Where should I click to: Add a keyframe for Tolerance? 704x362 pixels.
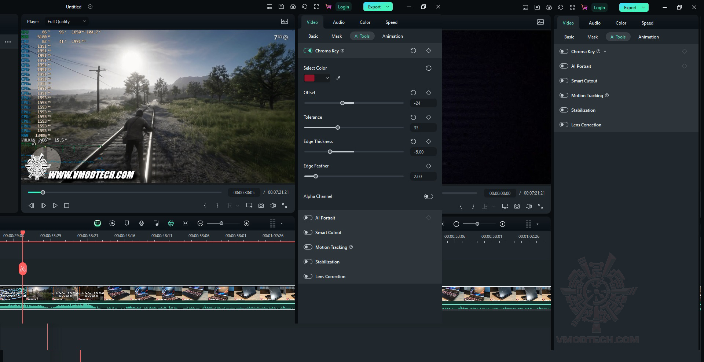pyautogui.click(x=429, y=117)
